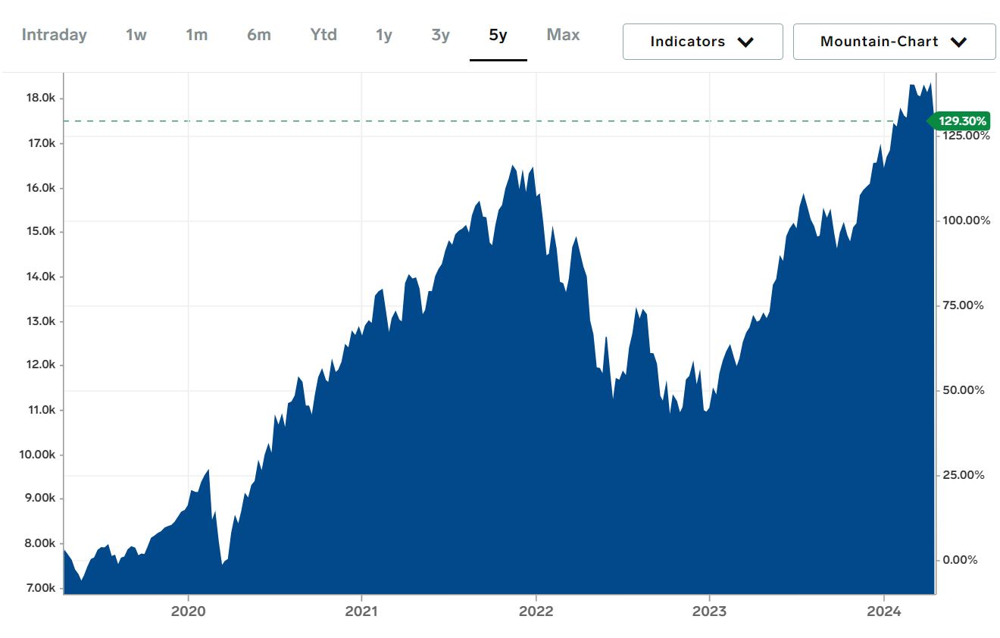Click the chevron arrow beside Mountain-Chart
Image resolution: width=1000 pixels, height=638 pixels.
point(958,42)
